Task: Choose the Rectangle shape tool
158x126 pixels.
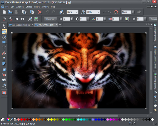Action: 4,42
